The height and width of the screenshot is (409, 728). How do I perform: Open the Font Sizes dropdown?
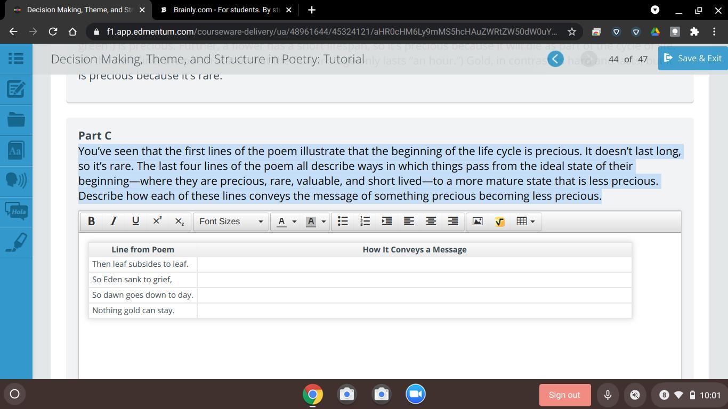pos(231,222)
